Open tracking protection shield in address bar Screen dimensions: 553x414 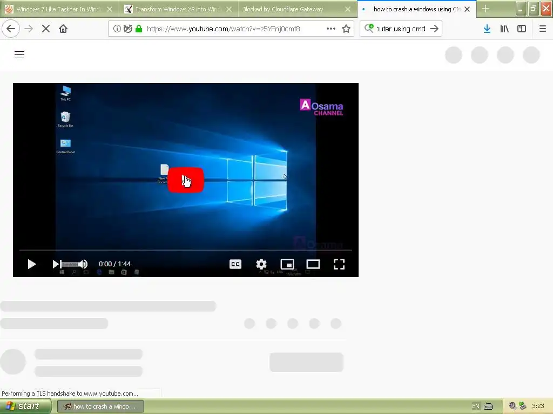[128, 29]
